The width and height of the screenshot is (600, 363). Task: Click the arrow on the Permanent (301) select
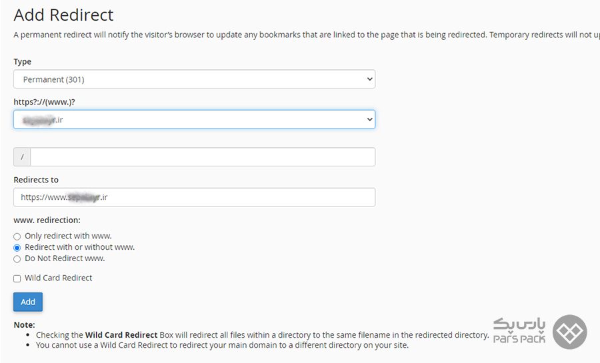click(369, 79)
